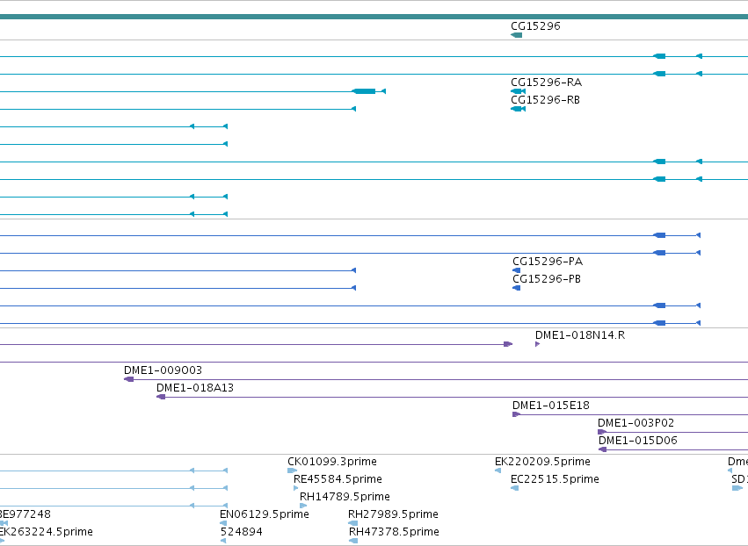Click the CK01099.3prime EST label
Image resolution: width=748 pixels, height=546 pixels.
[332, 462]
